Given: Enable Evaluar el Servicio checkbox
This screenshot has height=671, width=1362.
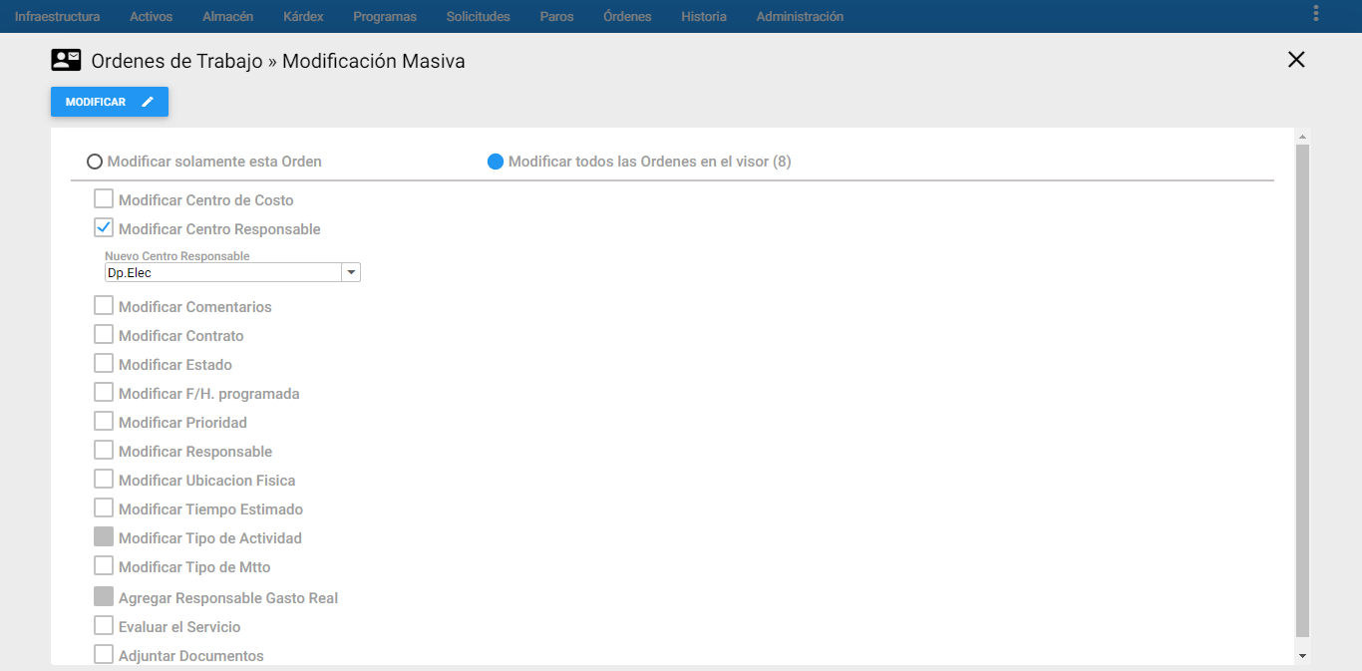Looking at the screenshot, I should (x=104, y=625).
